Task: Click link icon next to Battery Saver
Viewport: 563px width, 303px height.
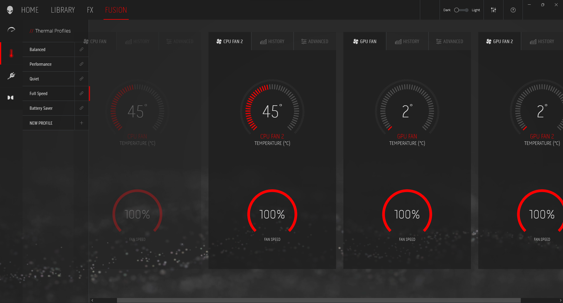Action: click(x=82, y=108)
